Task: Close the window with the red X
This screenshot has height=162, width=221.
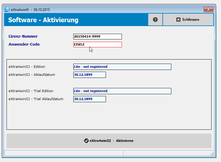Action: [x=208, y=9]
